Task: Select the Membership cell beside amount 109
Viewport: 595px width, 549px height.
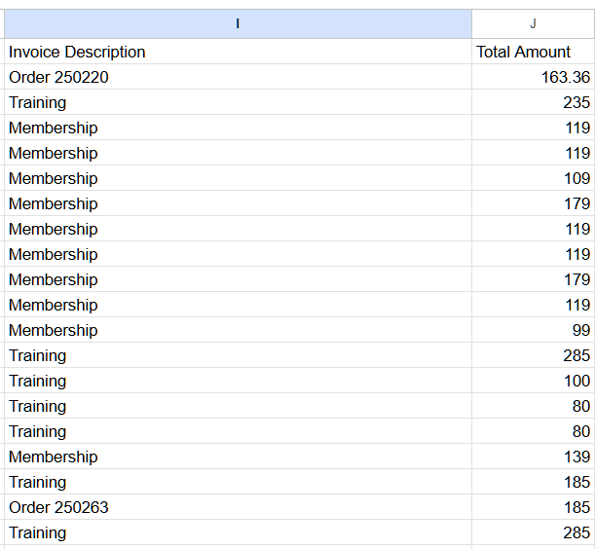Action: coord(238,178)
